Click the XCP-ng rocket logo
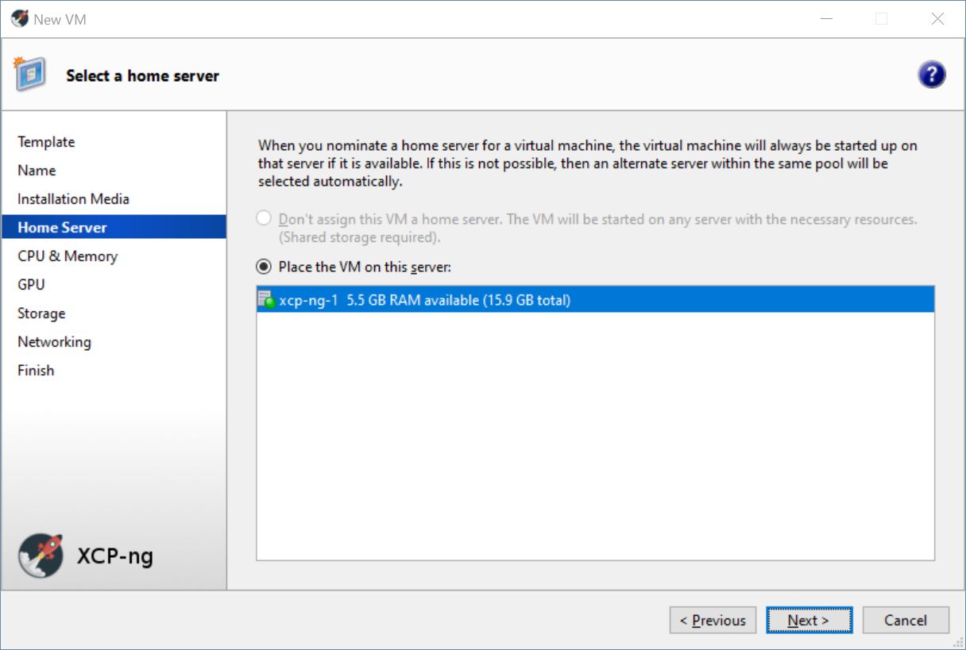The width and height of the screenshot is (966, 650). (41, 556)
